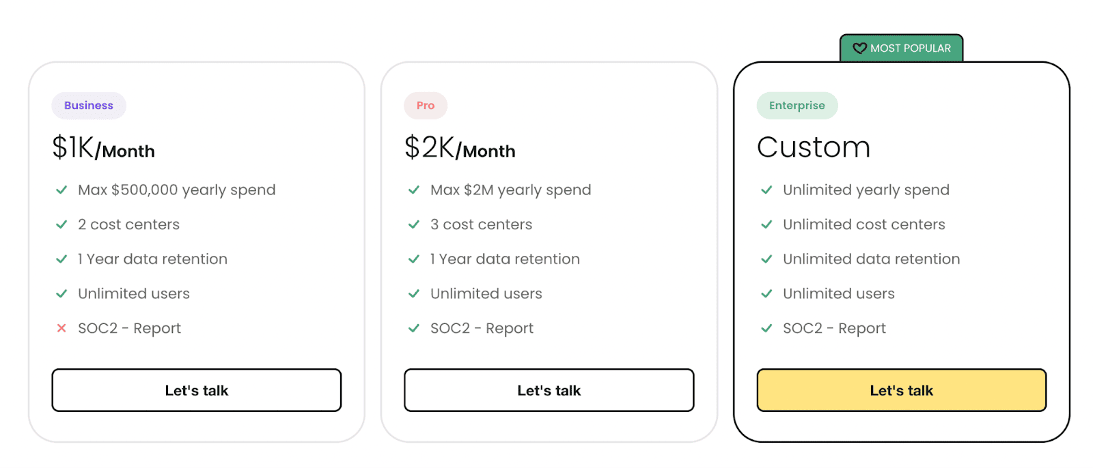
Task: Click checkmark beside 2 cost centers
Action: click(61, 224)
